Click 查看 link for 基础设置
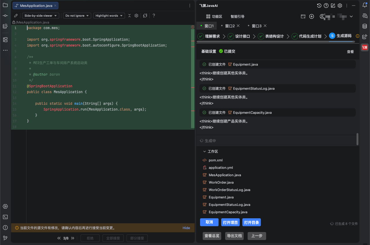 (x=350, y=52)
